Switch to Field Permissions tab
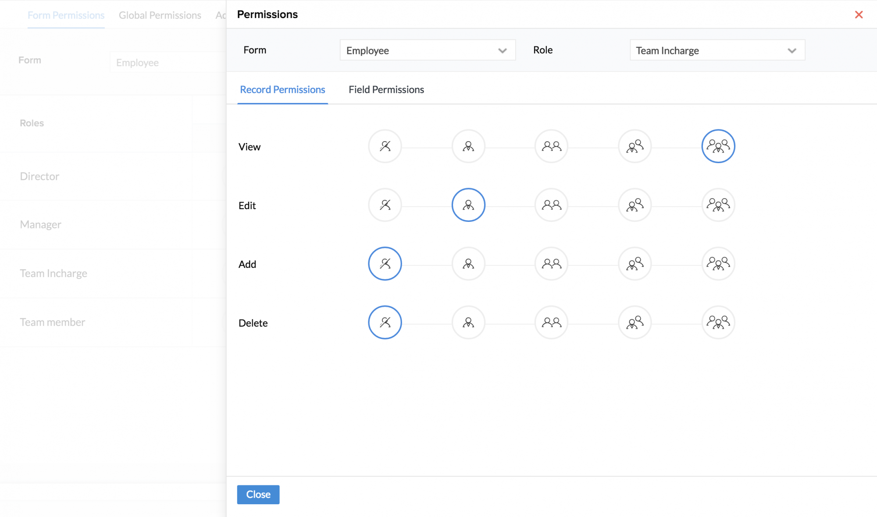This screenshot has width=877, height=517. click(x=386, y=89)
